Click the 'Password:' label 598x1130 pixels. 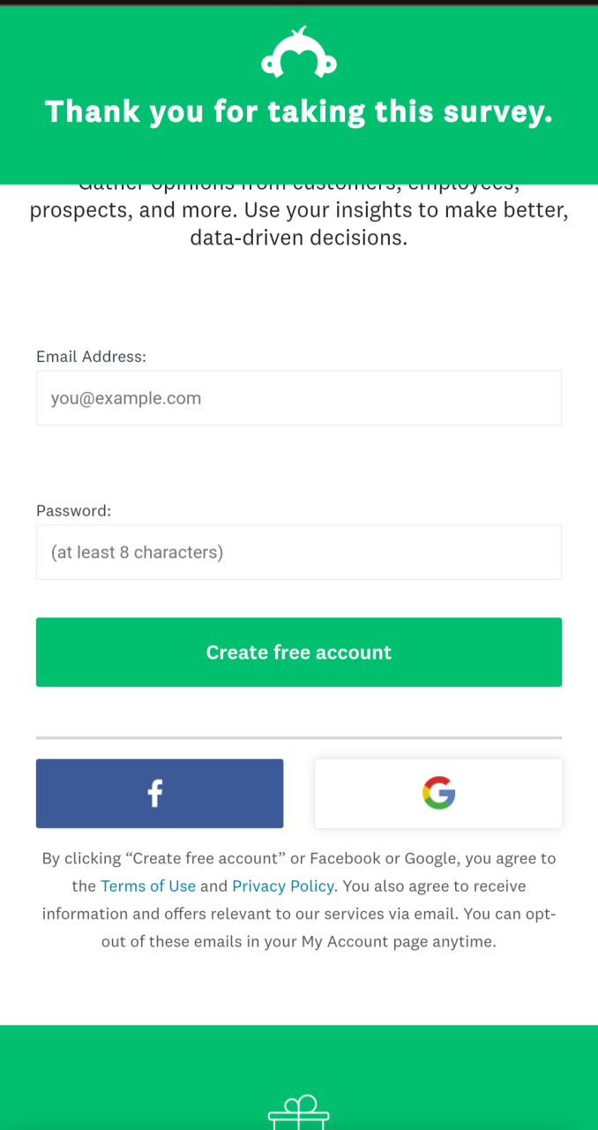click(74, 510)
